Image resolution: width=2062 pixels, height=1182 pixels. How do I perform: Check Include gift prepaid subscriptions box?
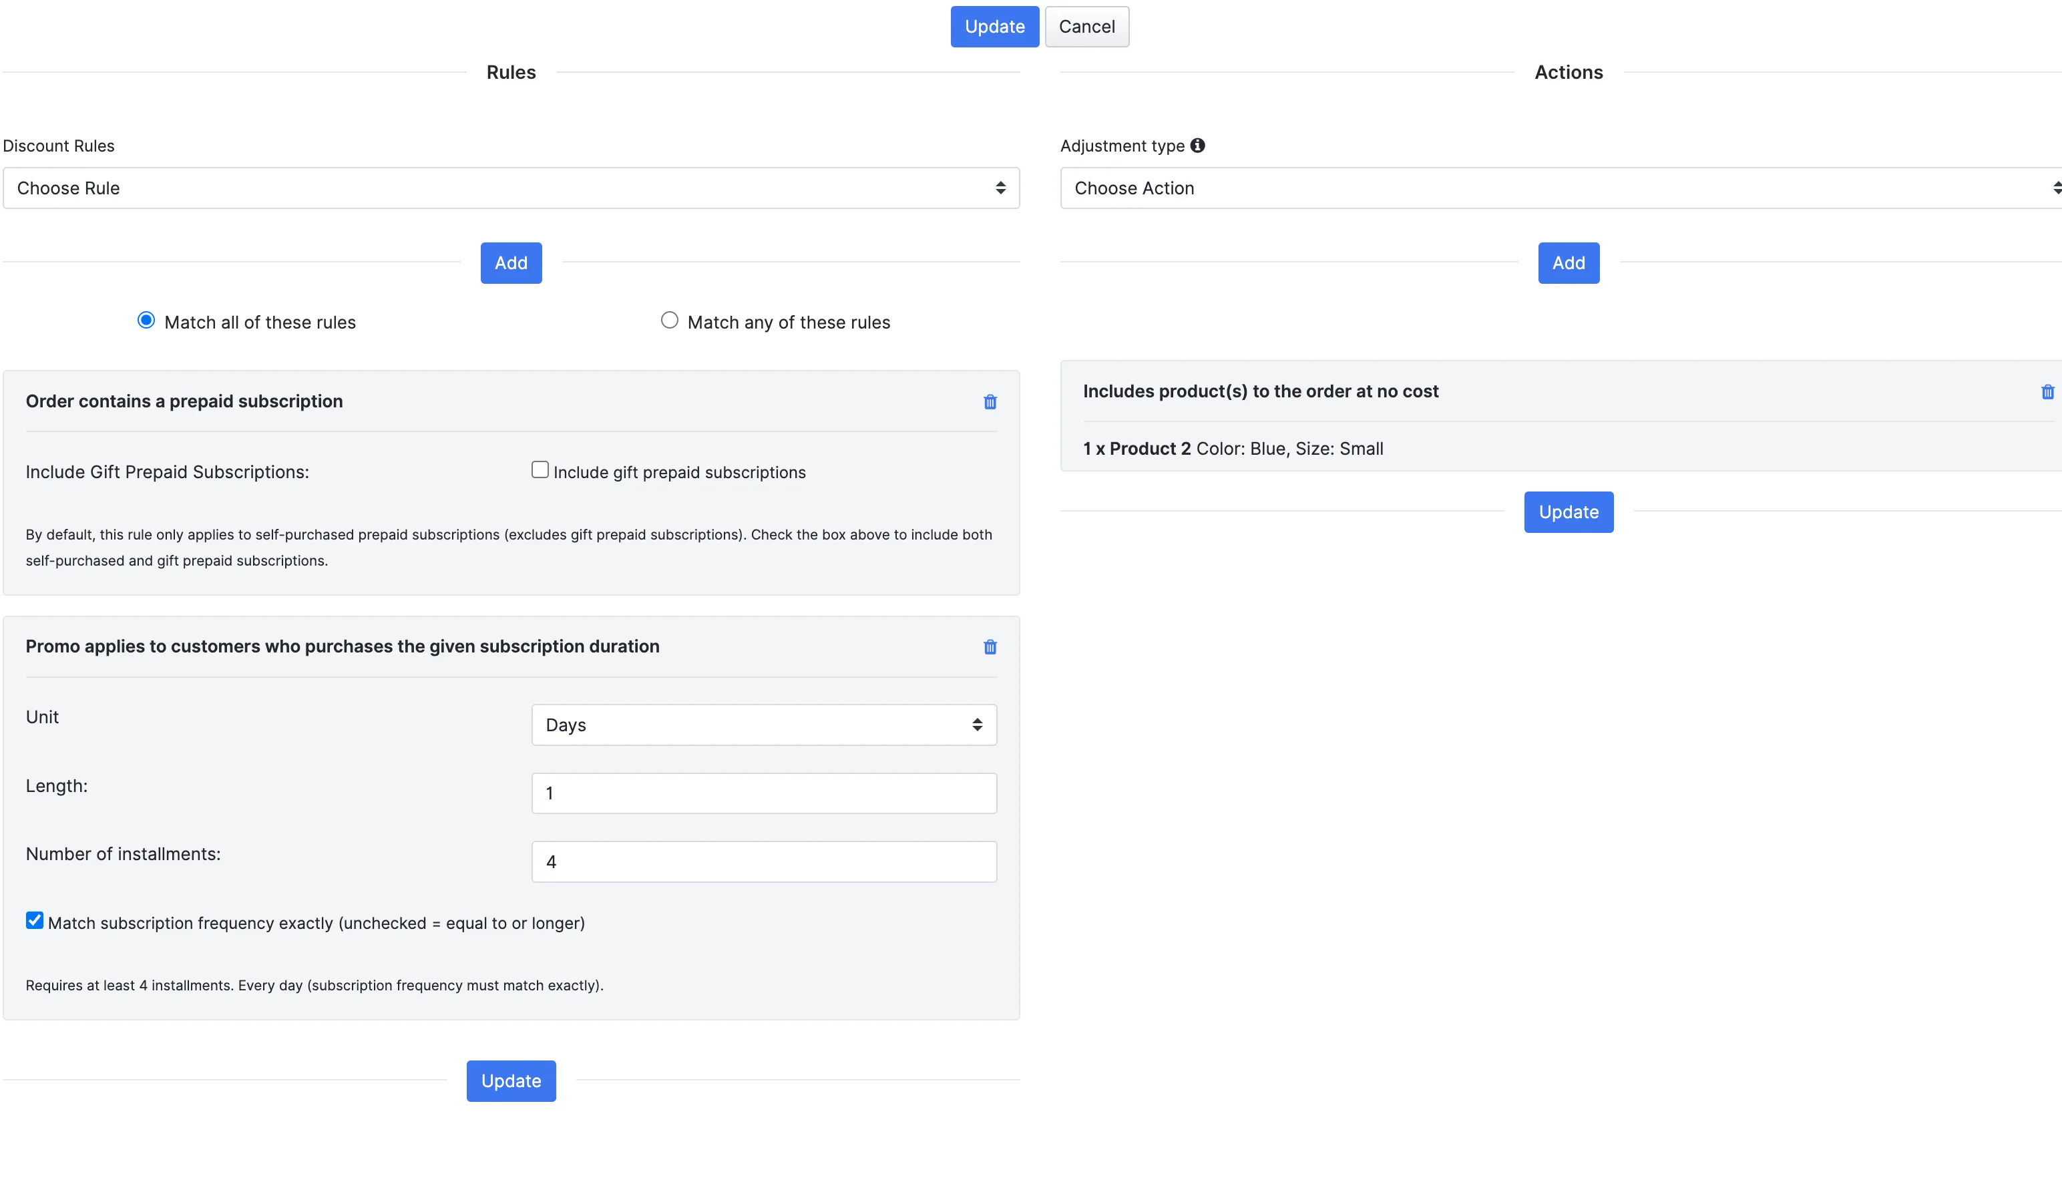point(540,470)
